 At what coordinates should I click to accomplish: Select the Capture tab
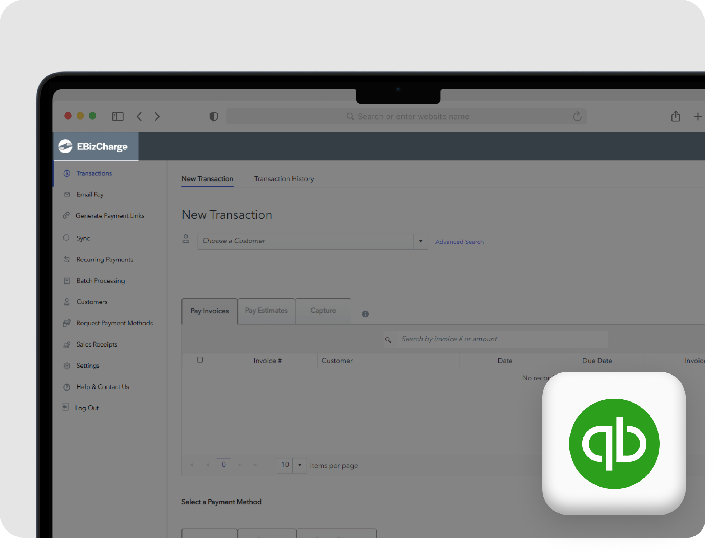tap(323, 311)
